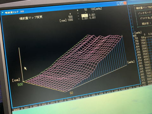Select the 0.001 cell at 1000 rpm, 50 mmHg
This screenshot has width=152, height=114.
(85, 19)
